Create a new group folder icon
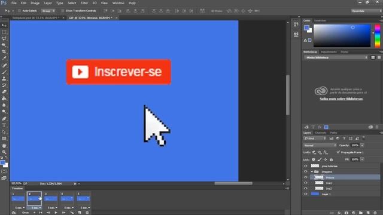 coord(361,213)
